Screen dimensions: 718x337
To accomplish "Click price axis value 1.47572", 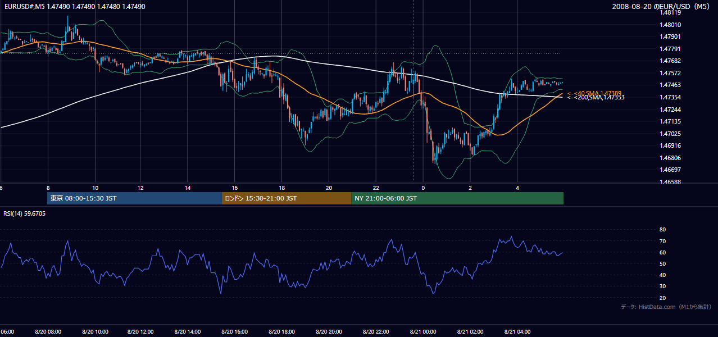I will pos(671,73).
